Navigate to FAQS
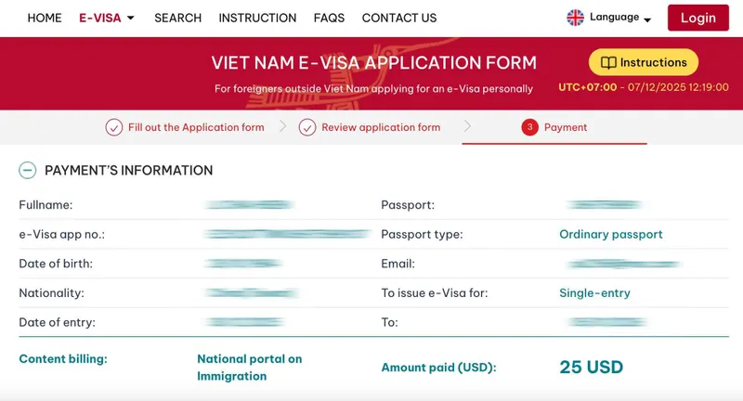Image resolution: width=743 pixels, height=401 pixels. pyautogui.click(x=329, y=18)
